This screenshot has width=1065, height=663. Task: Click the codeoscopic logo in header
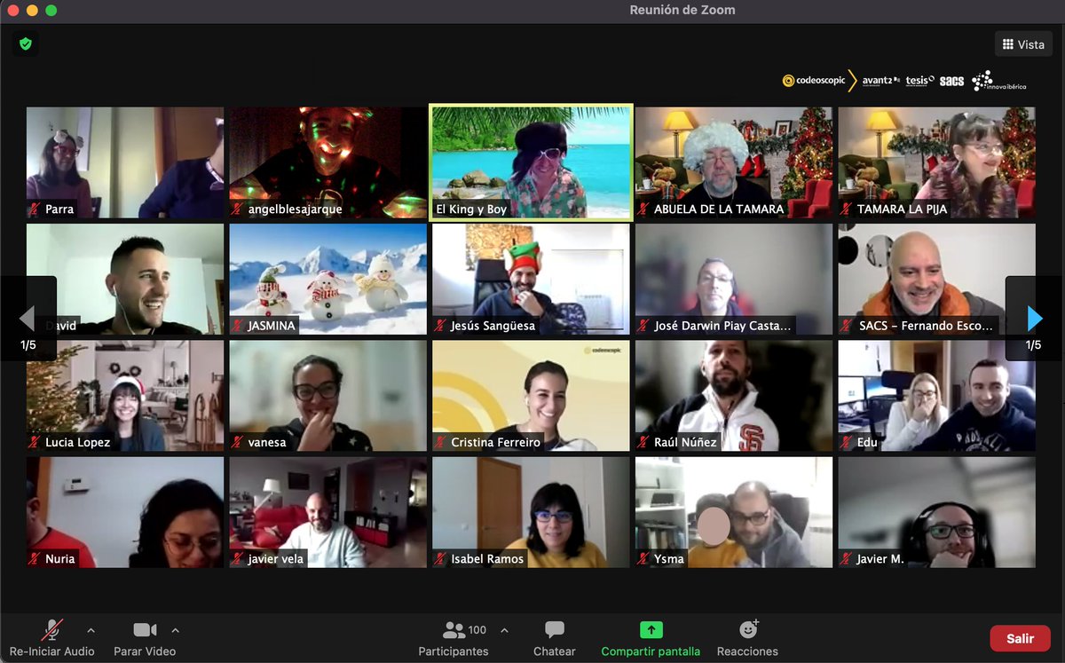[813, 81]
